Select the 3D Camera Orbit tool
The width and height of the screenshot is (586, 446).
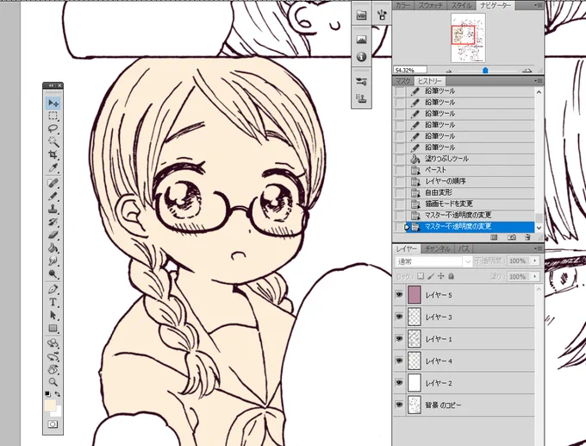53,356
